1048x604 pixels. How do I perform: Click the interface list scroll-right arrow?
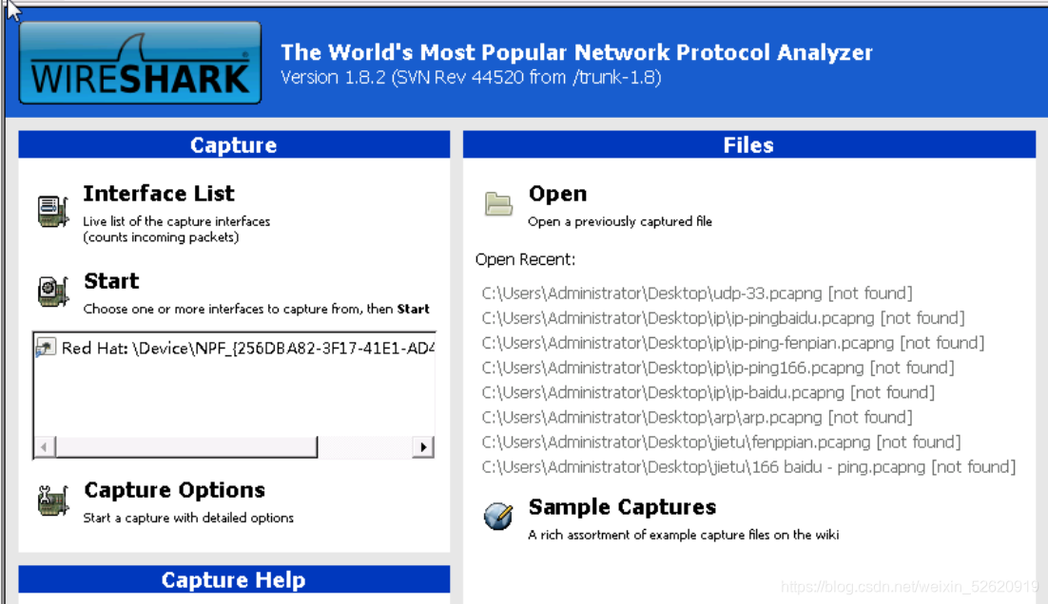click(x=423, y=446)
